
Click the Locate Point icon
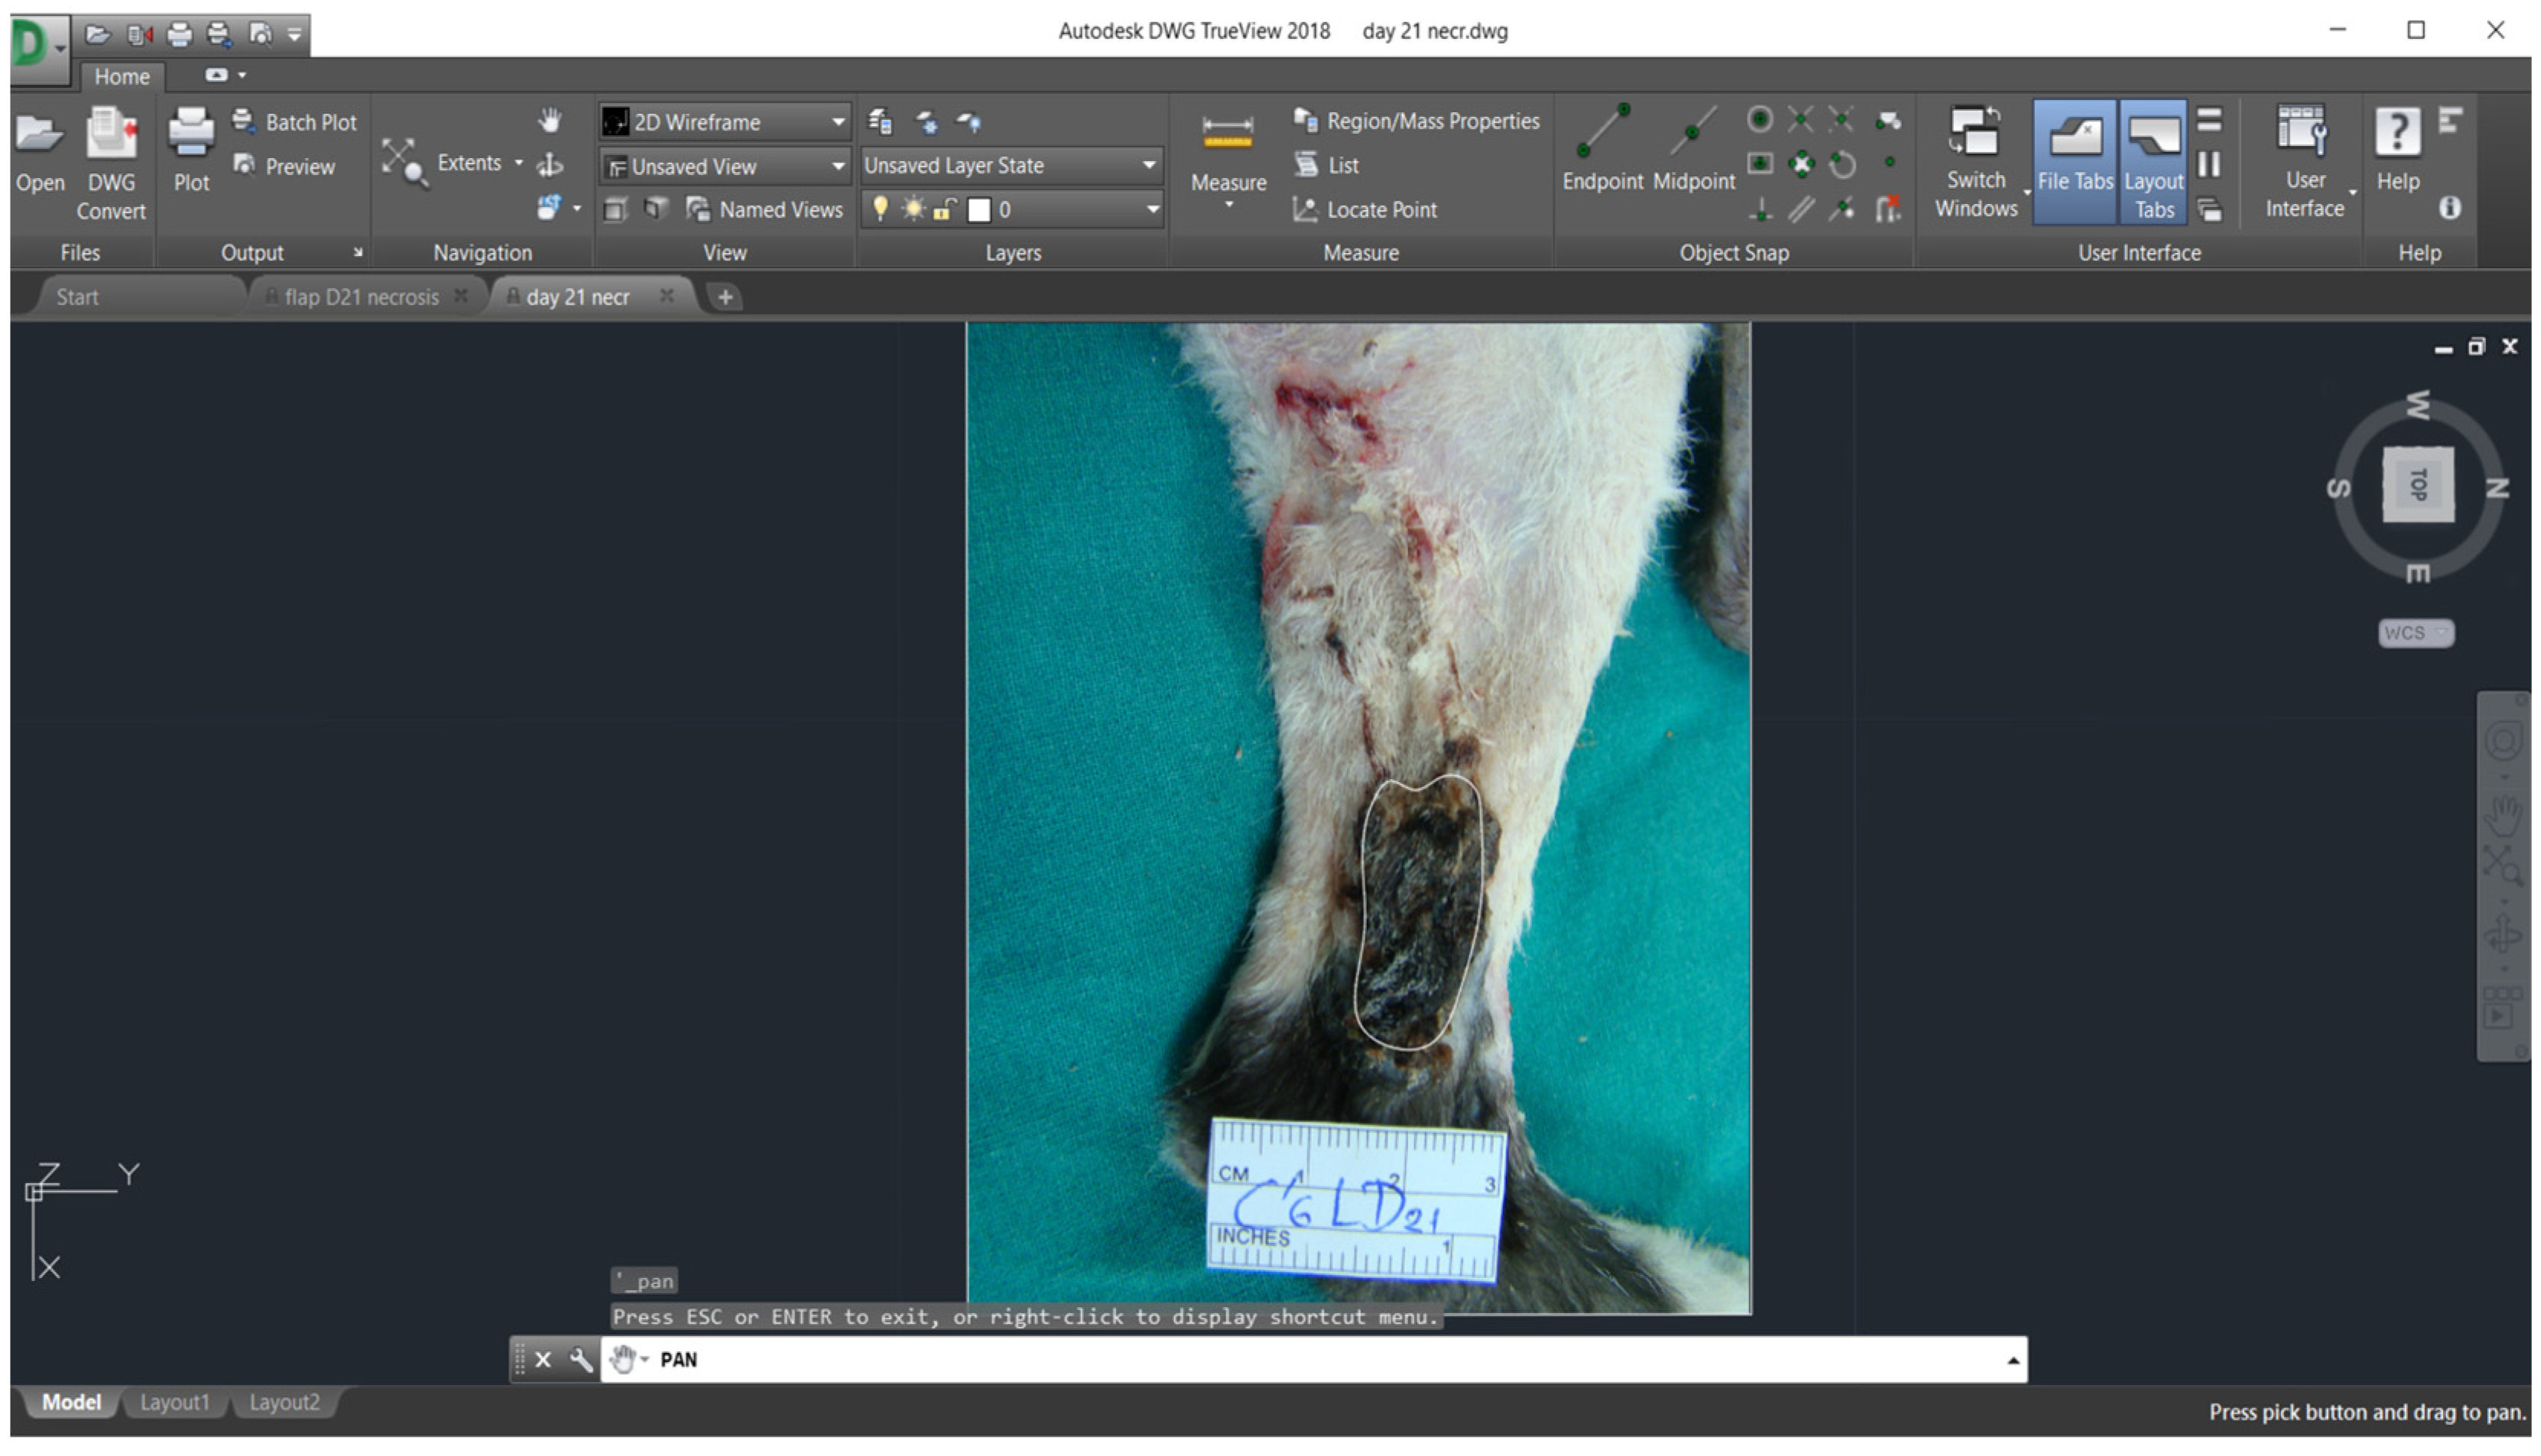(1304, 210)
